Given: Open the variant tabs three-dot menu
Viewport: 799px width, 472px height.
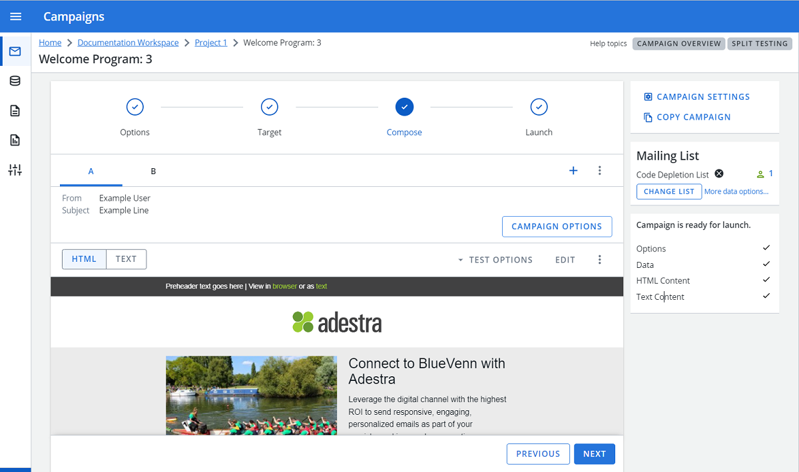Looking at the screenshot, I should 600,171.
